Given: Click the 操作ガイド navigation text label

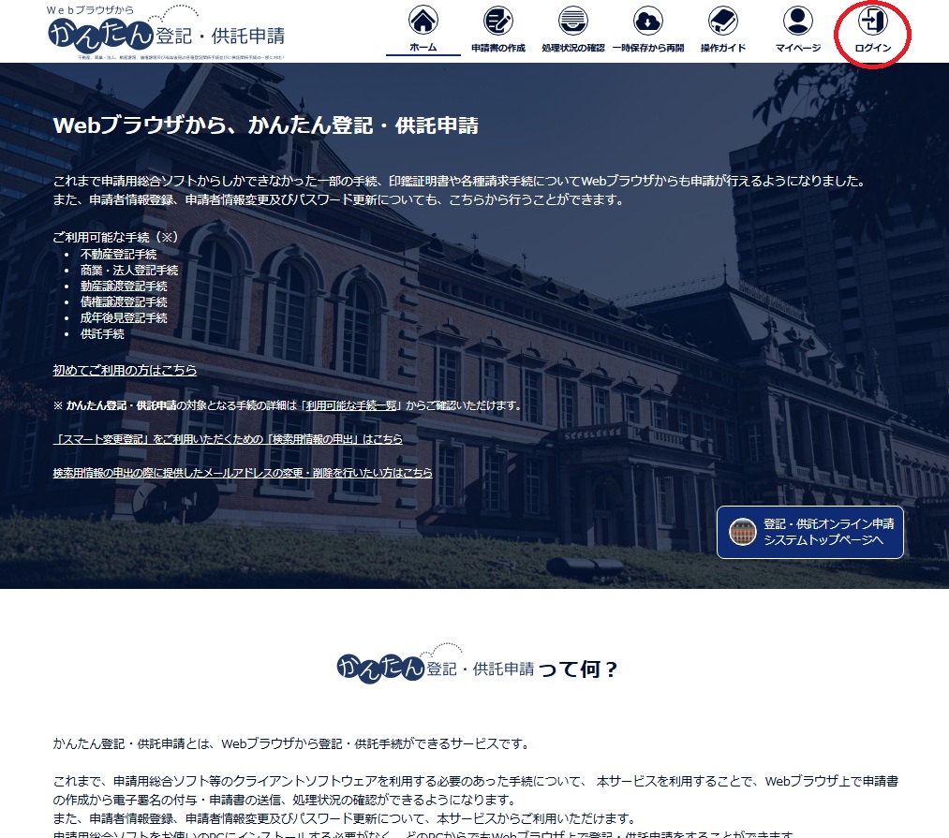Looking at the screenshot, I should pyautogui.click(x=723, y=45).
